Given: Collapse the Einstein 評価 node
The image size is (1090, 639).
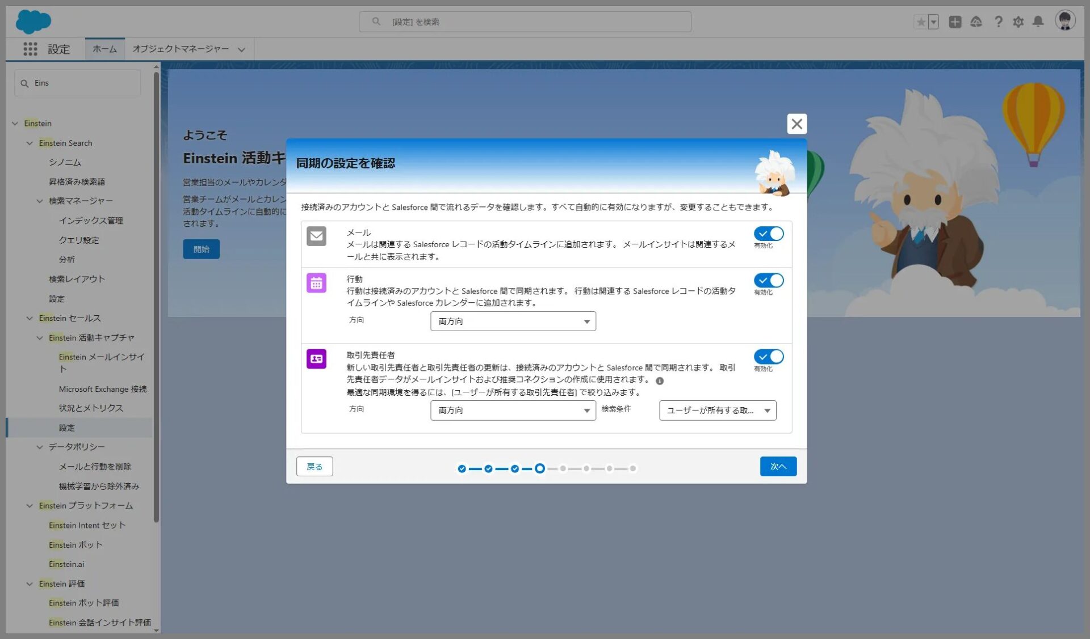Looking at the screenshot, I should tap(30, 584).
